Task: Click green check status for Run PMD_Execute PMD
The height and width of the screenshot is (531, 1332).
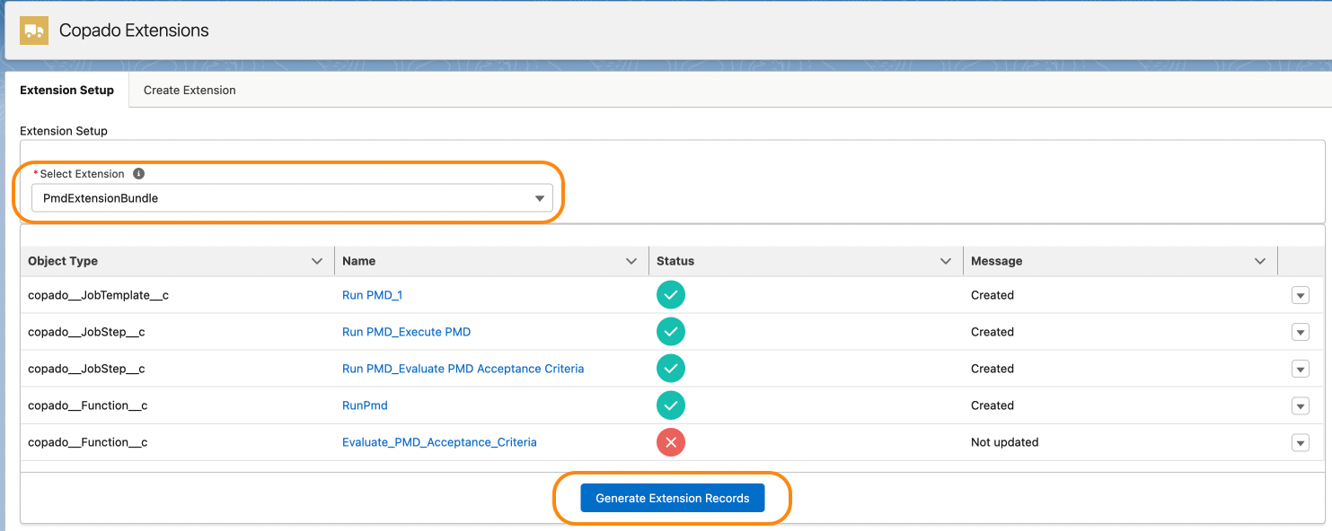Action: 670,332
